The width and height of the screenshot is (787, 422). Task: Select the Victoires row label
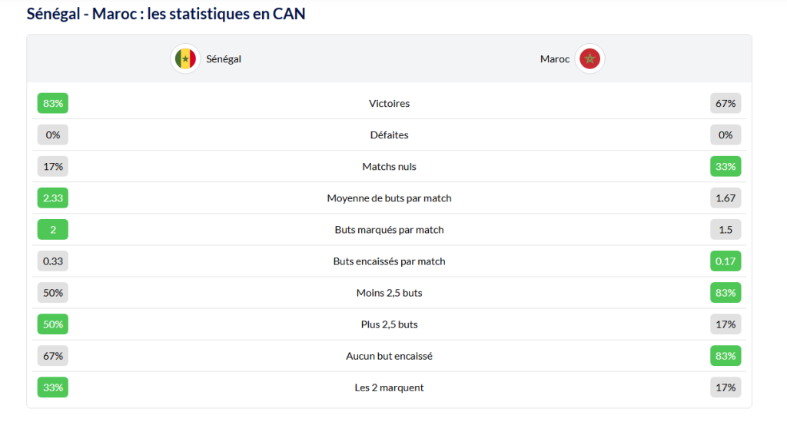[389, 103]
